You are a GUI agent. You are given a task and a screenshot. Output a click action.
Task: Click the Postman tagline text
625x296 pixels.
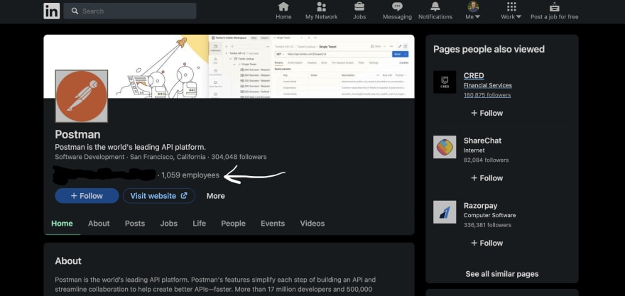(x=131, y=147)
